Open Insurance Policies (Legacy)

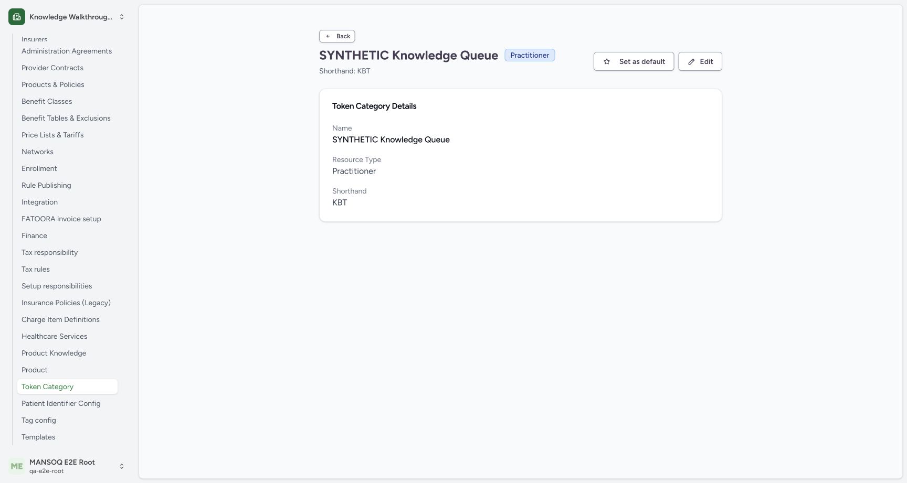(66, 303)
